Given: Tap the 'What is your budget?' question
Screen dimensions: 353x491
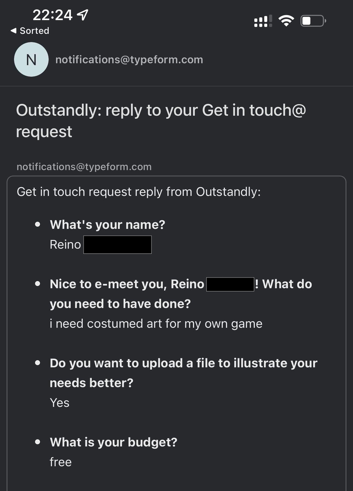Looking at the screenshot, I should tap(113, 442).
